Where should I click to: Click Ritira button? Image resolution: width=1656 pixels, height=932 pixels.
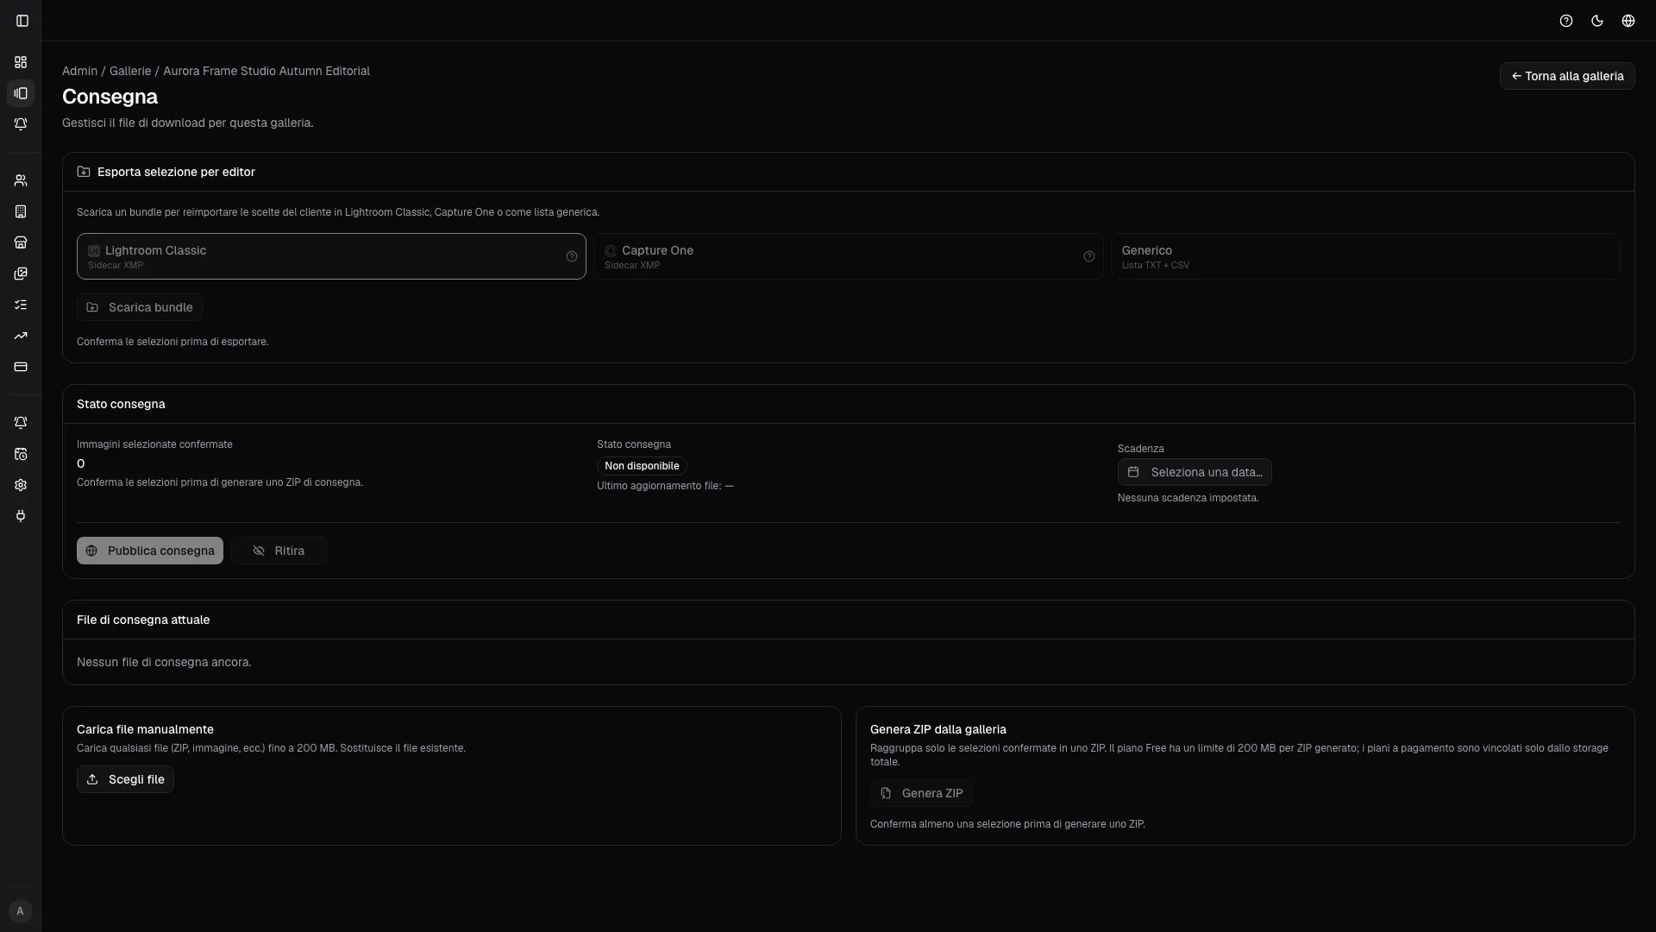pos(279,551)
